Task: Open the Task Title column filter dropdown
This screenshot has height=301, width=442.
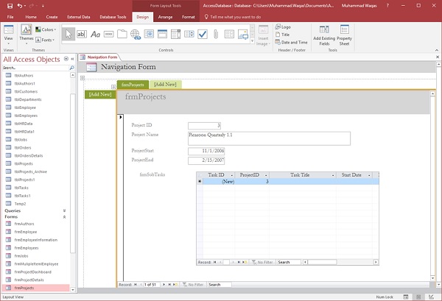Action: (x=333, y=176)
